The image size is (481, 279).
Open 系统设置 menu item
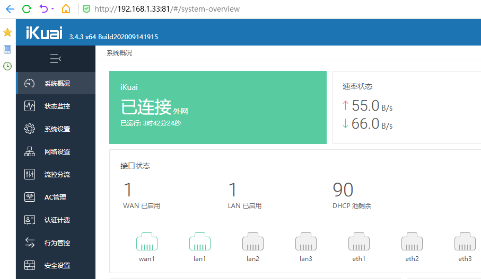(x=56, y=129)
